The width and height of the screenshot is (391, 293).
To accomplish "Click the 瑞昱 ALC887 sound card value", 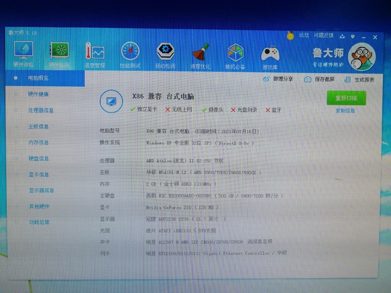I will (209, 241).
